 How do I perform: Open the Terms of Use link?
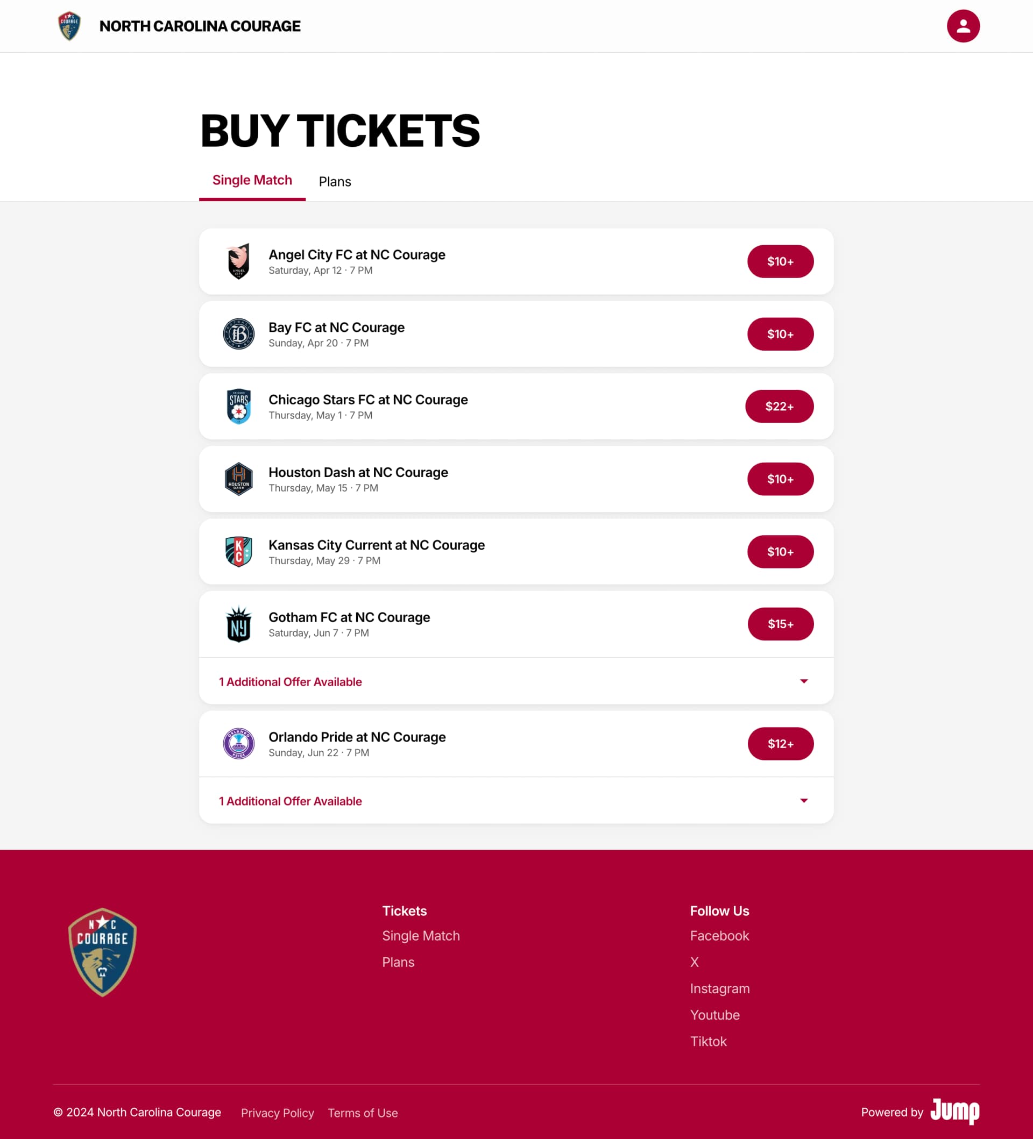(x=362, y=1113)
